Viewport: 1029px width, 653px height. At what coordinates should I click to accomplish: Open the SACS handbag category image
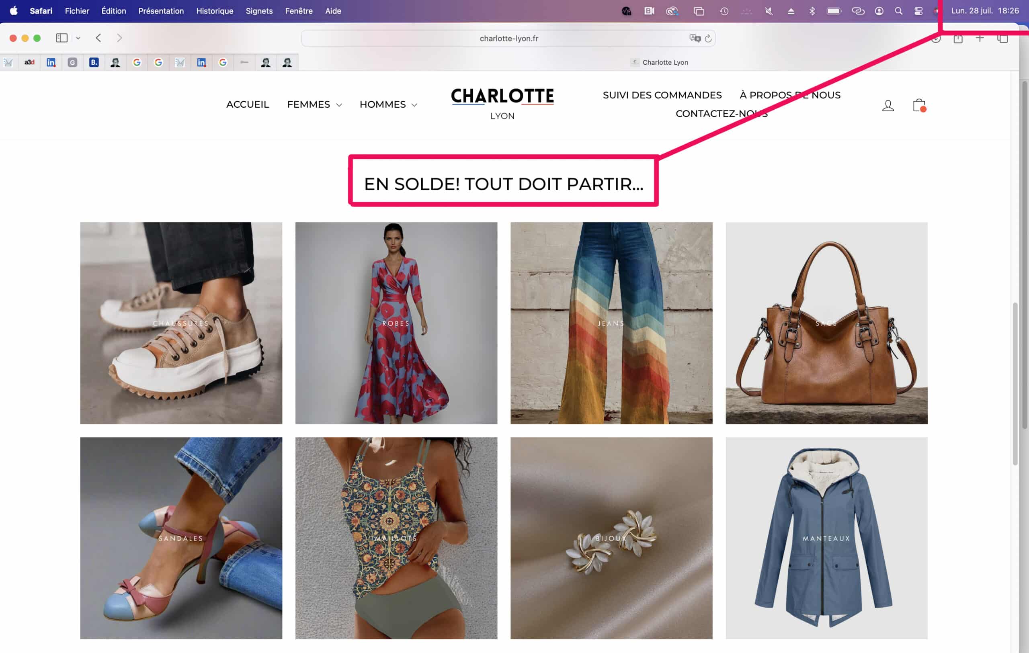click(x=826, y=323)
